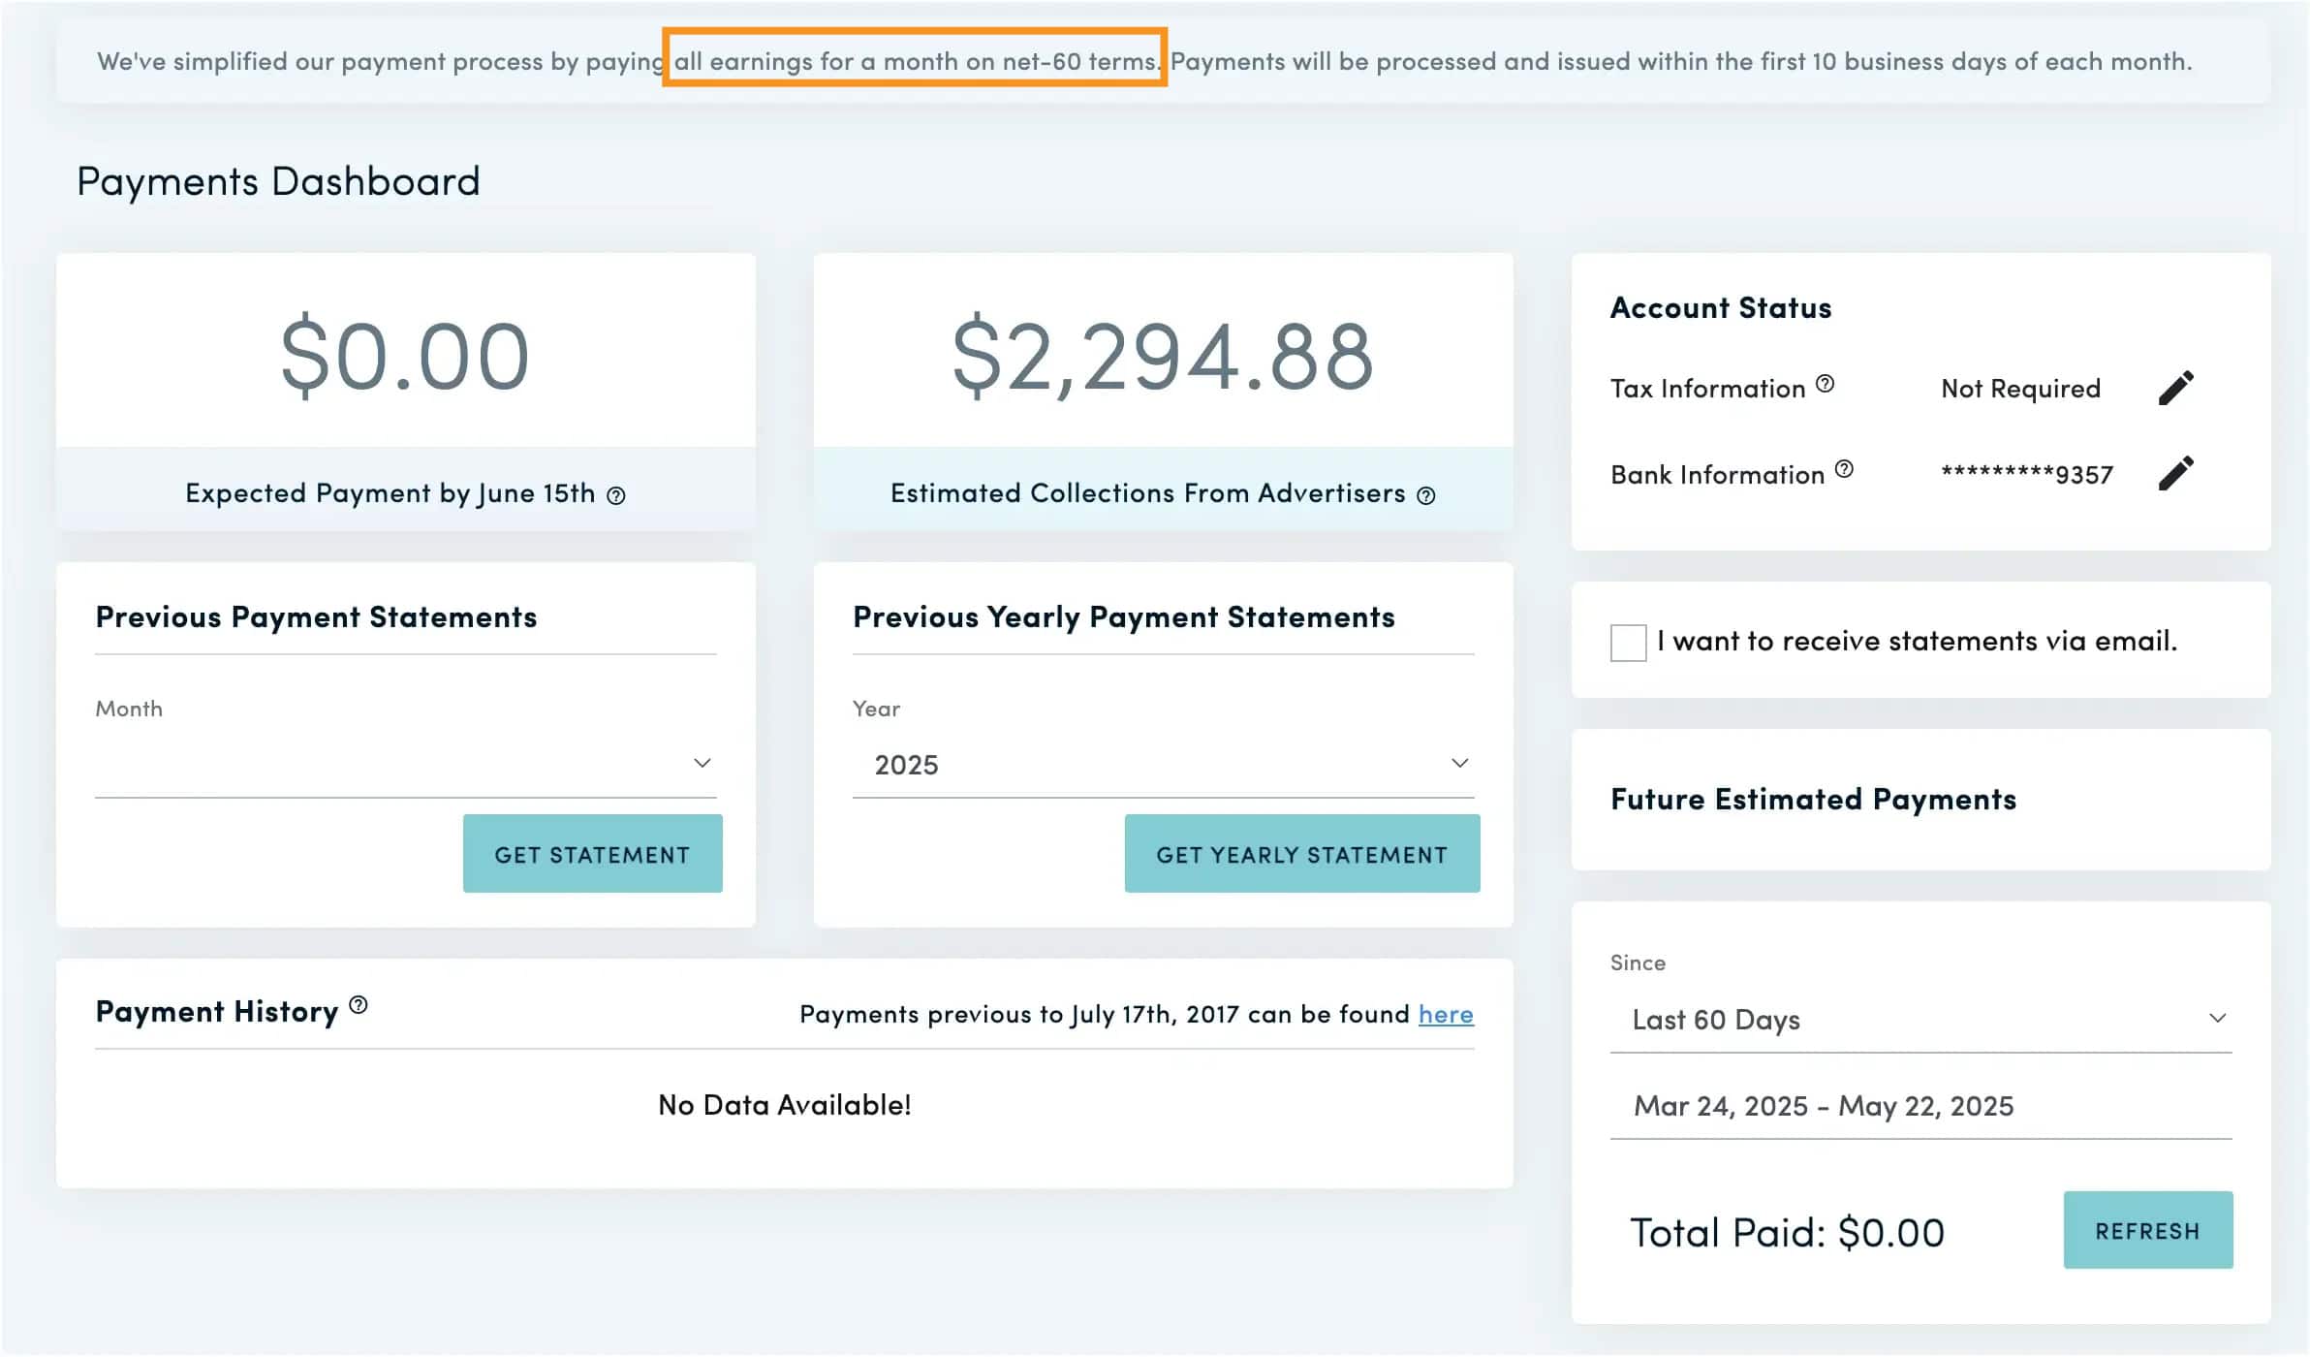Screen dimensions: 2310x1357
Task: Edit Bank Information with pencil icon
Action: coord(2176,473)
